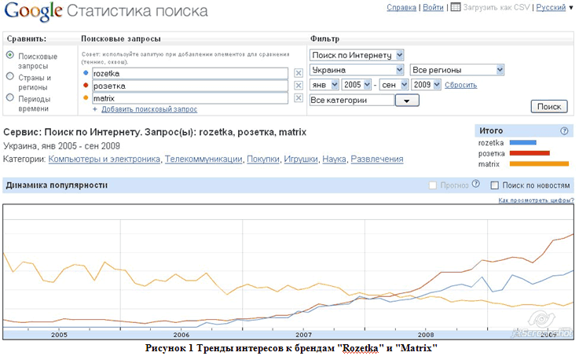The width and height of the screenshot is (579, 356).
Task: Open the Покупки category link
Action: (263, 159)
